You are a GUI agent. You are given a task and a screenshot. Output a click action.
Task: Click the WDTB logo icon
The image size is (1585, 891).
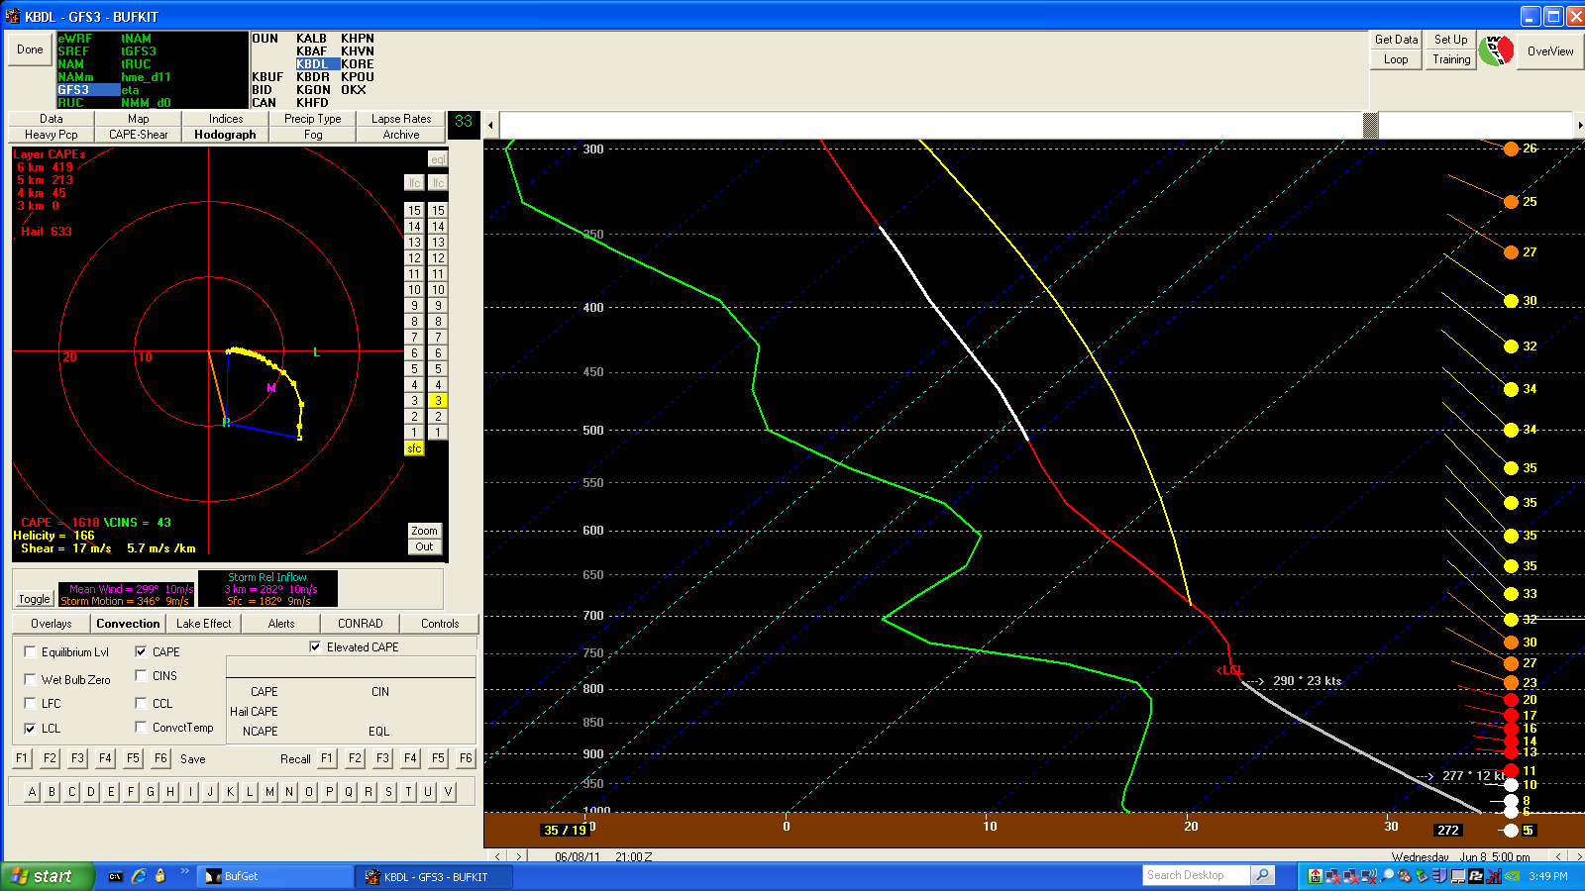[x=1496, y=50]
